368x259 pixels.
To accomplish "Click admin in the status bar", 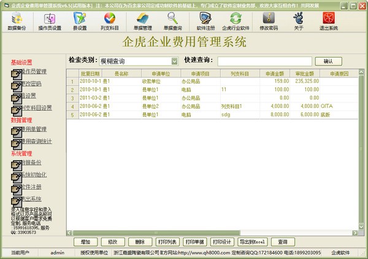I will [57, 253].
